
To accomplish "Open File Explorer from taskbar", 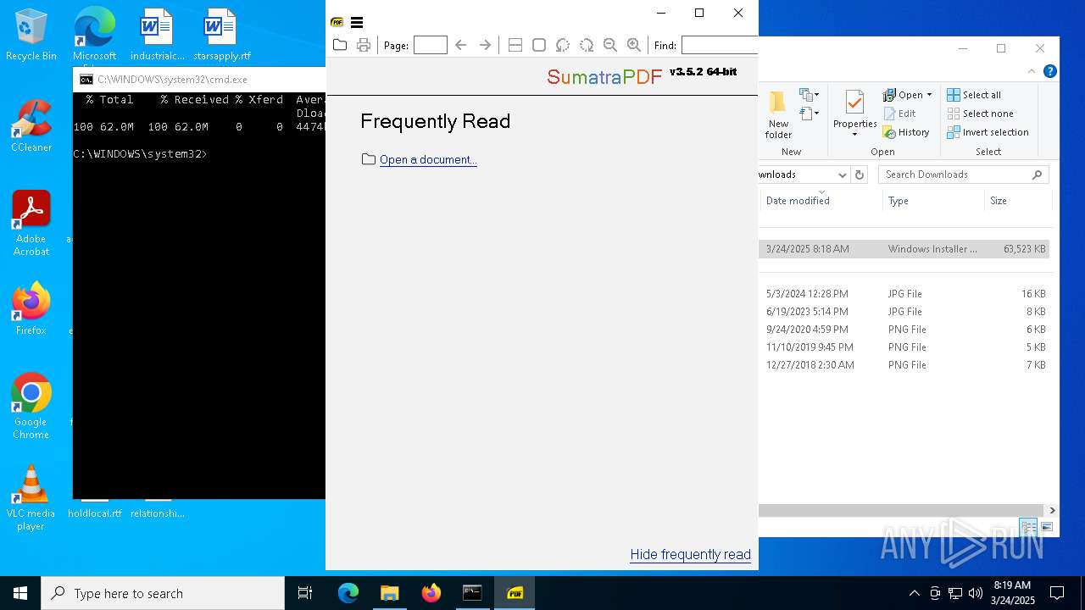I will 389,593.
